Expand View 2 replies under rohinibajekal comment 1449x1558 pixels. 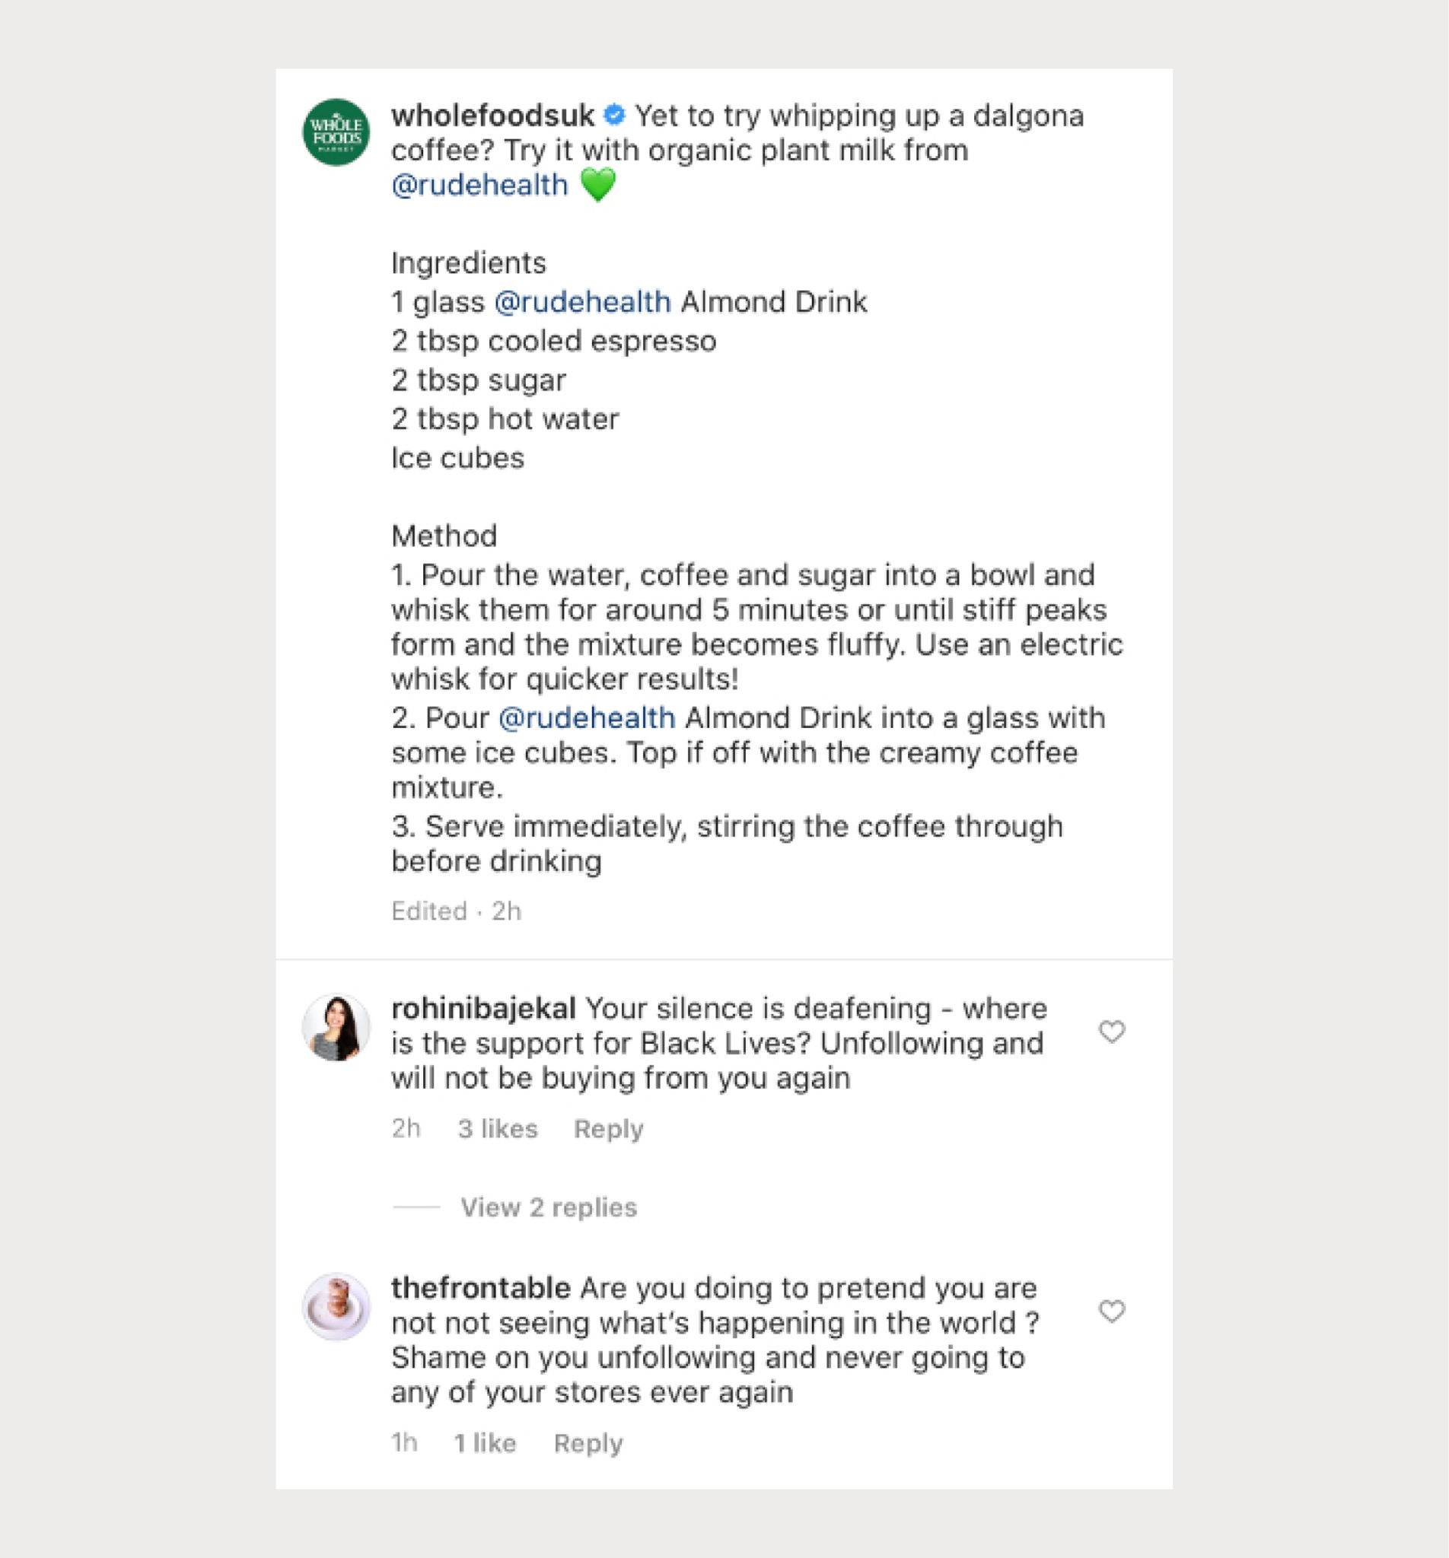coord(548,1207)
